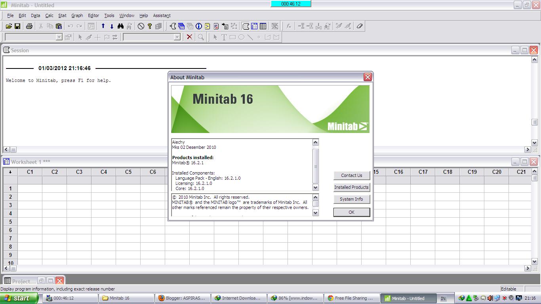
Task: Click the Text T graph annotation tool
Action: [x=224, y=37]
